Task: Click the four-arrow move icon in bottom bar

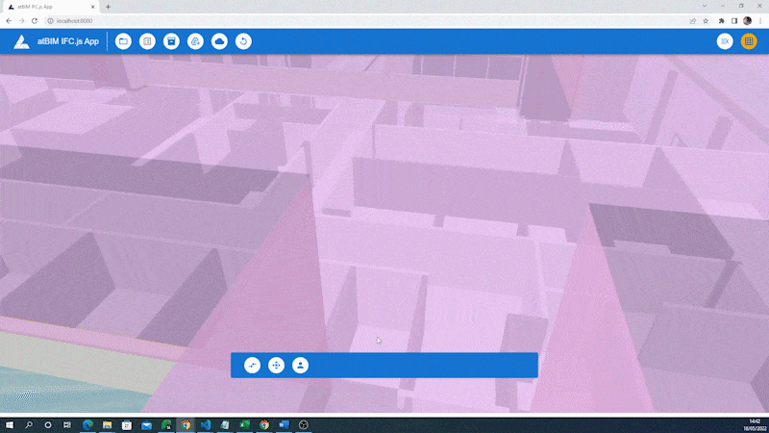Action: point(276,366)
